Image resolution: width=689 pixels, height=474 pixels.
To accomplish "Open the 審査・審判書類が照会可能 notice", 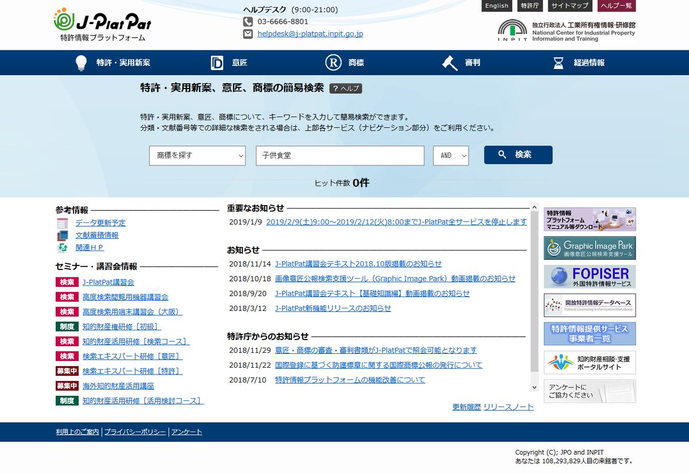I will tap(376, 350).
